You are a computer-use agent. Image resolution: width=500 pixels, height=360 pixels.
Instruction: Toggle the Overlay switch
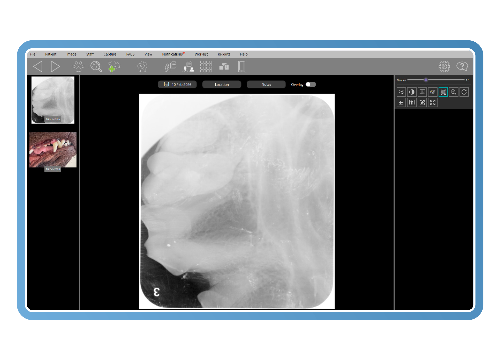coord(311,84)
